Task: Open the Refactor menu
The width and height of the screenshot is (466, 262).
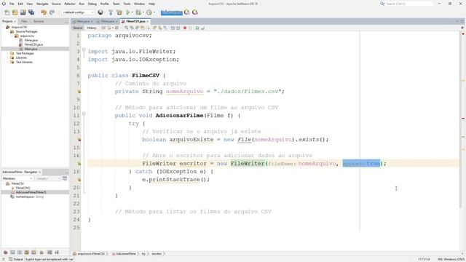Action: (70, 4)
